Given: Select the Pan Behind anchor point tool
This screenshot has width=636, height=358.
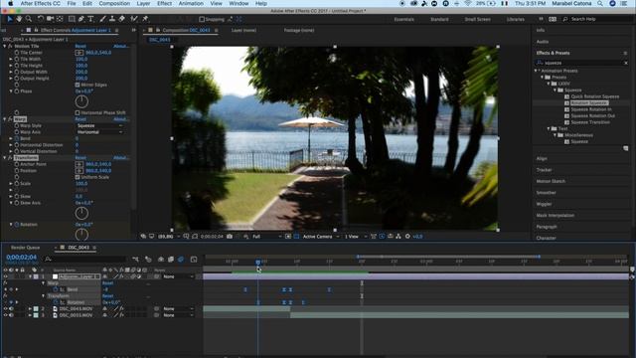Looking at the screenshot, I should tap(60, 19).
